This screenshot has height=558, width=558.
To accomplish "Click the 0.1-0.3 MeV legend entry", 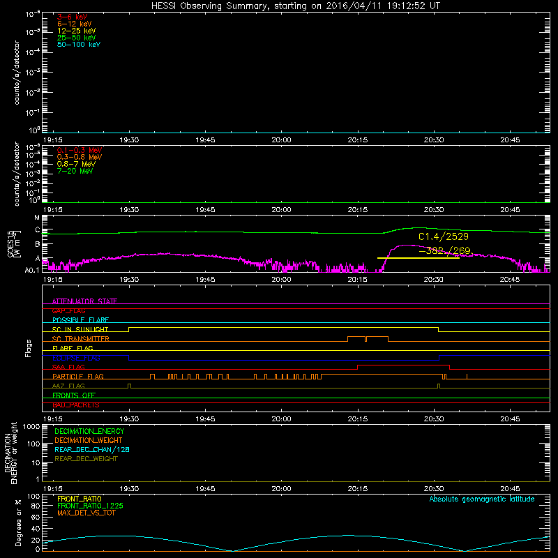I will pyautogui.click(x=80, y=150).
